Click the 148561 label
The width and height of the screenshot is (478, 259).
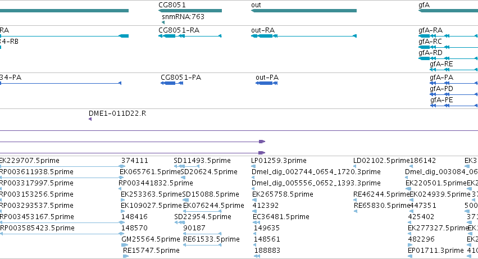tap(267, 240)
